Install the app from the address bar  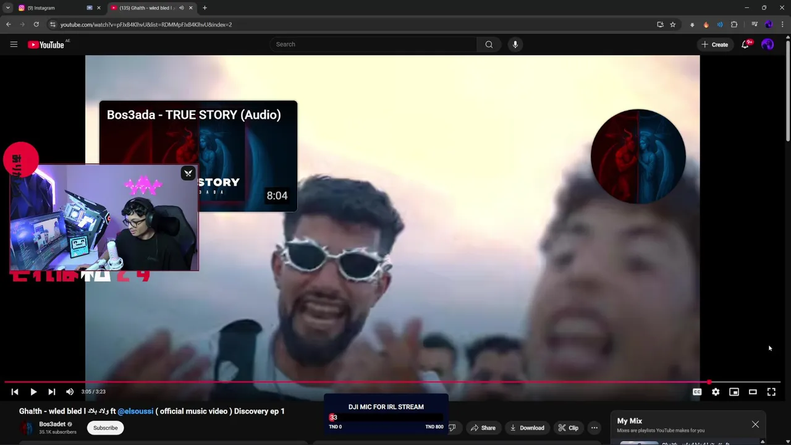(660, 25)
